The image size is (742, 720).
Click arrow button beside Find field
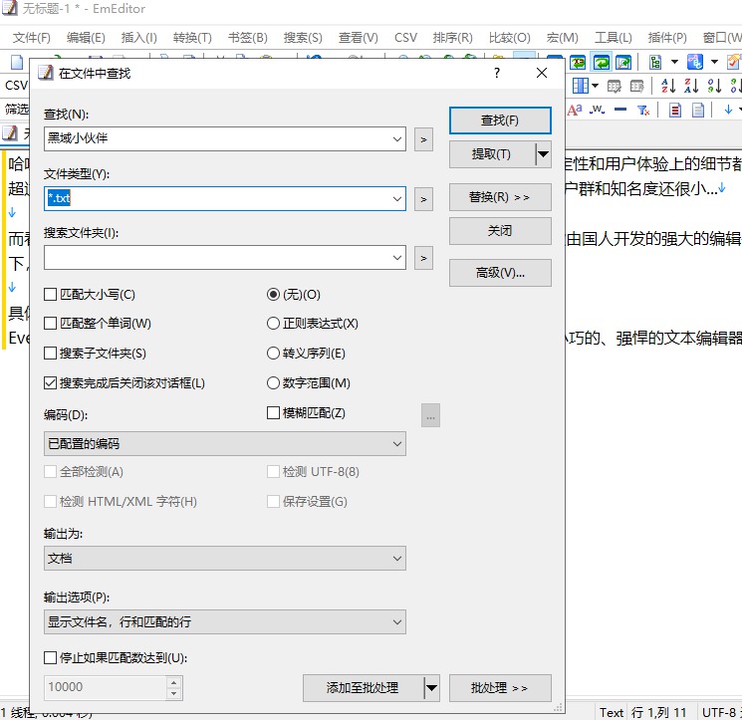423,139
